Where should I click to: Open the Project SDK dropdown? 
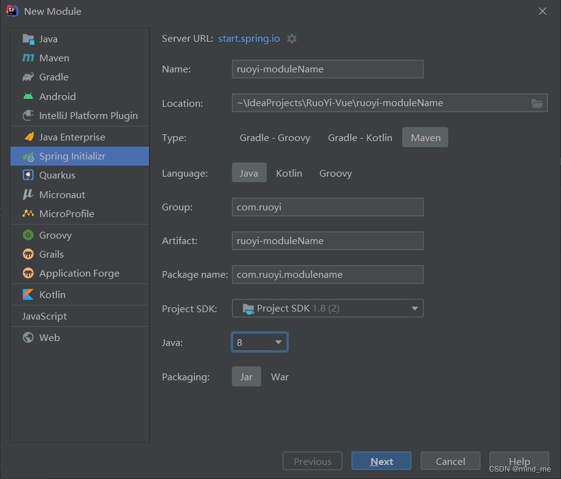(x=328, y=308)
